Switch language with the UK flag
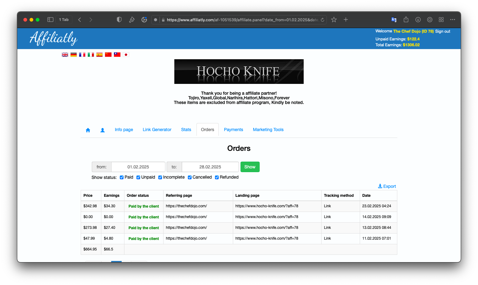This screenshot has width=478, height=285. coord(65,55)
